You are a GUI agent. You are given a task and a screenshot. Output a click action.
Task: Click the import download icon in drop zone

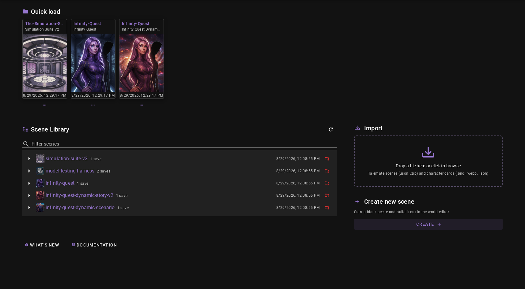pos(428,152)
